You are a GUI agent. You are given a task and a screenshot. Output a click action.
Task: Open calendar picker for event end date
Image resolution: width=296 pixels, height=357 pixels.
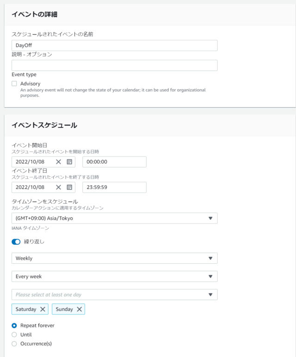(x=69, y=187)
